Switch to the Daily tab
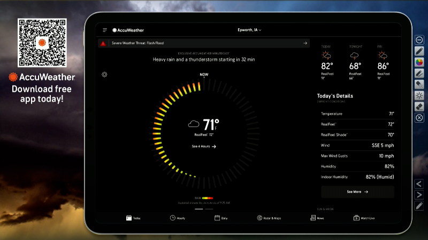The width and height of the screenshot is (428, 240). point(221,218)
